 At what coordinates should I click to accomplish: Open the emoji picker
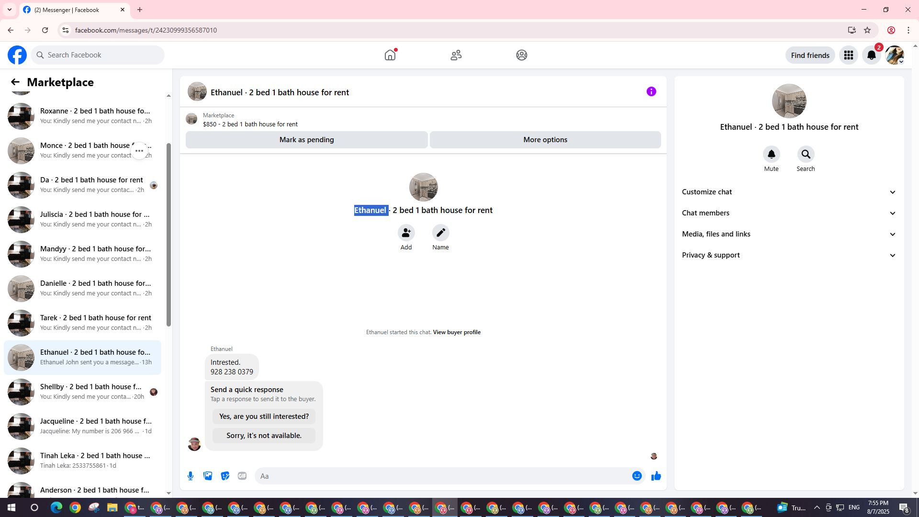(637, 476)
